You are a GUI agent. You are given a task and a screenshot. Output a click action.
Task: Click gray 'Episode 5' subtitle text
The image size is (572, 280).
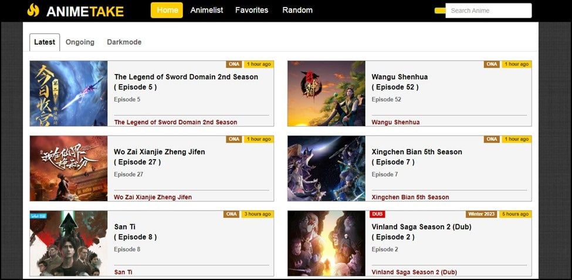point(127,99)
